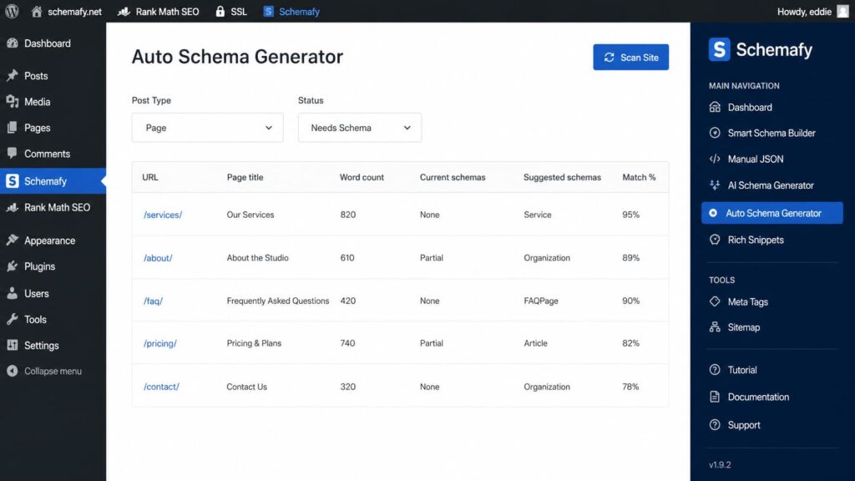Click the Rank Math SEO toolbar icon
Viewport: 855px width, 481px height.
tap(124, 12)
